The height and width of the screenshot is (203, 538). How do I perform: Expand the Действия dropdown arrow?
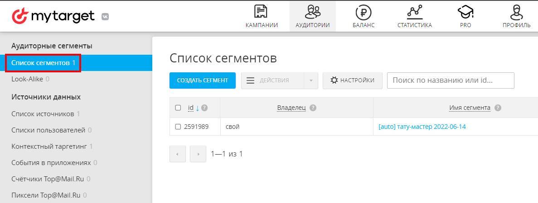click(x=311, y=80)
